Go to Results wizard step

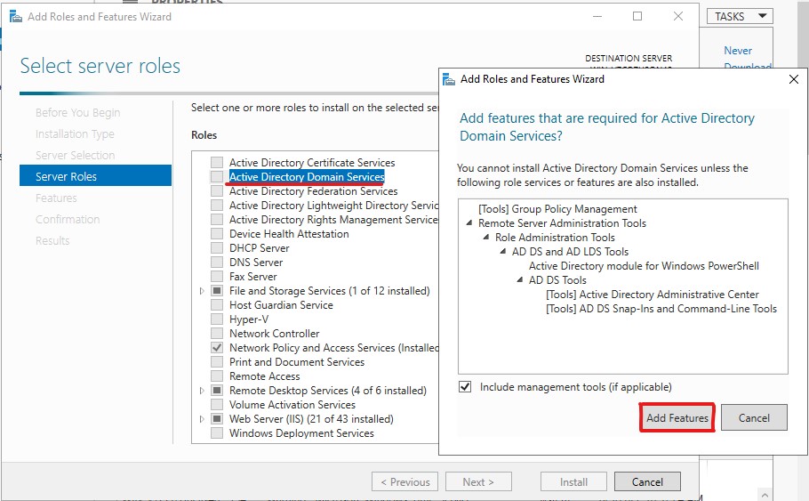52,240
